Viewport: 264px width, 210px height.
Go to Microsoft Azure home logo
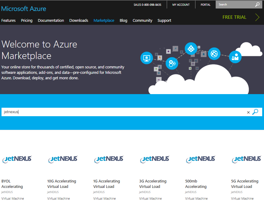tap(24, 9)
